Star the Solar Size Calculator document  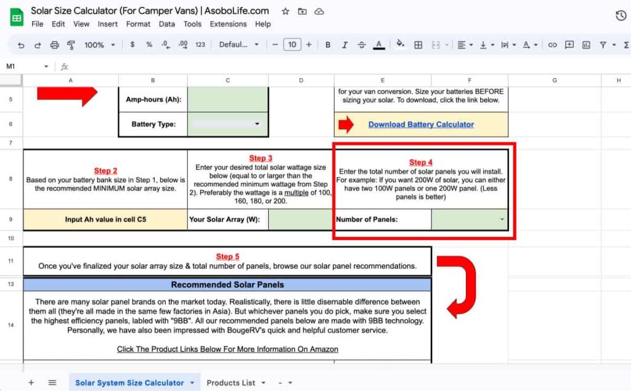pos(285,11)
